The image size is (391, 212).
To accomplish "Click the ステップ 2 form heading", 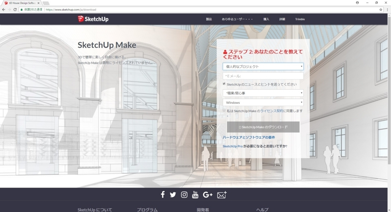I will pos(263,54).
